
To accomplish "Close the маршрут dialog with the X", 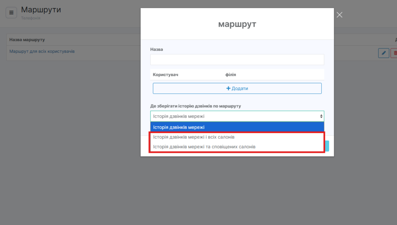I will [x=340, y=15].
